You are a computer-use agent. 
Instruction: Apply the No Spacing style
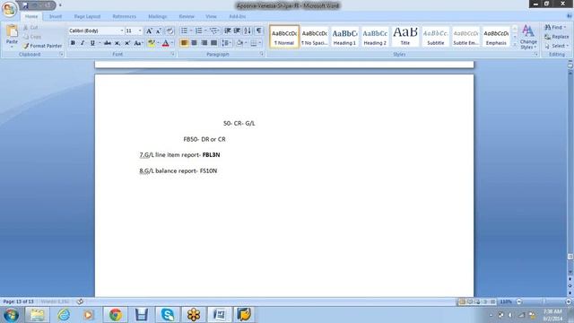pos(315,37)
